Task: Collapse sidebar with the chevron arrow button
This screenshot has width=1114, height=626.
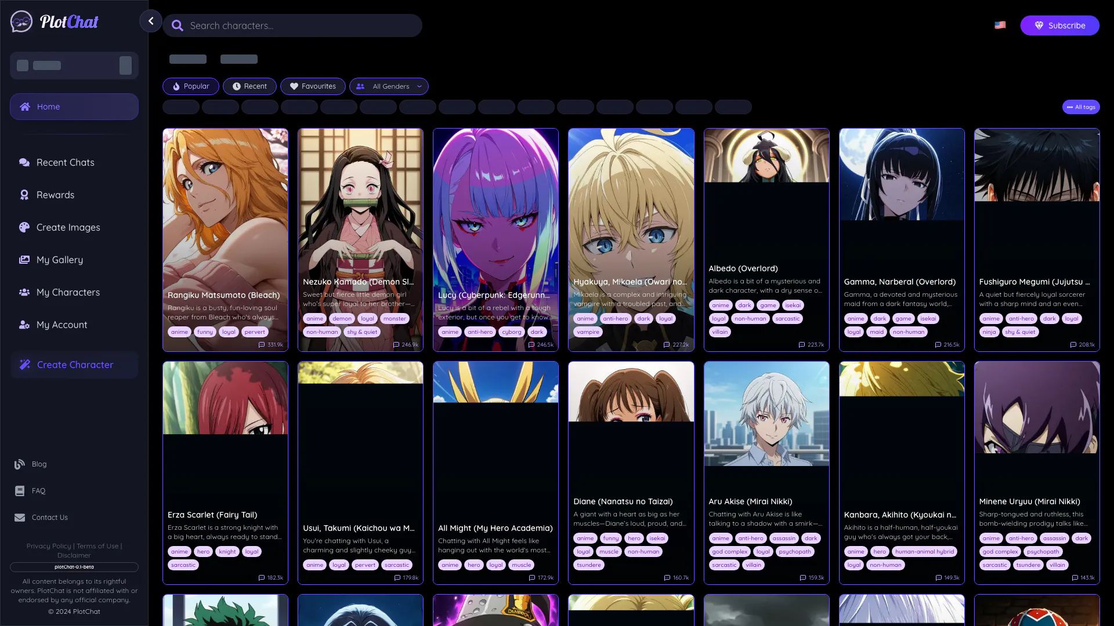Action: 150,21
